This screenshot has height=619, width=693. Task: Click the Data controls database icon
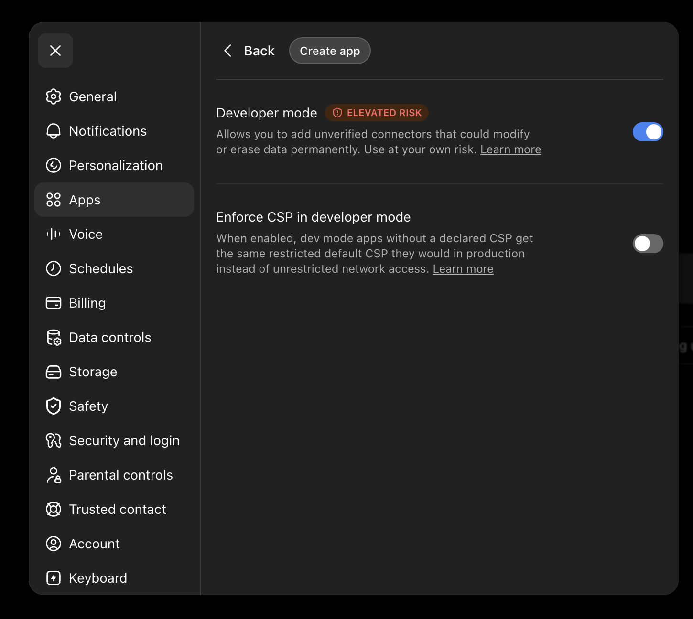pos(54,337)
